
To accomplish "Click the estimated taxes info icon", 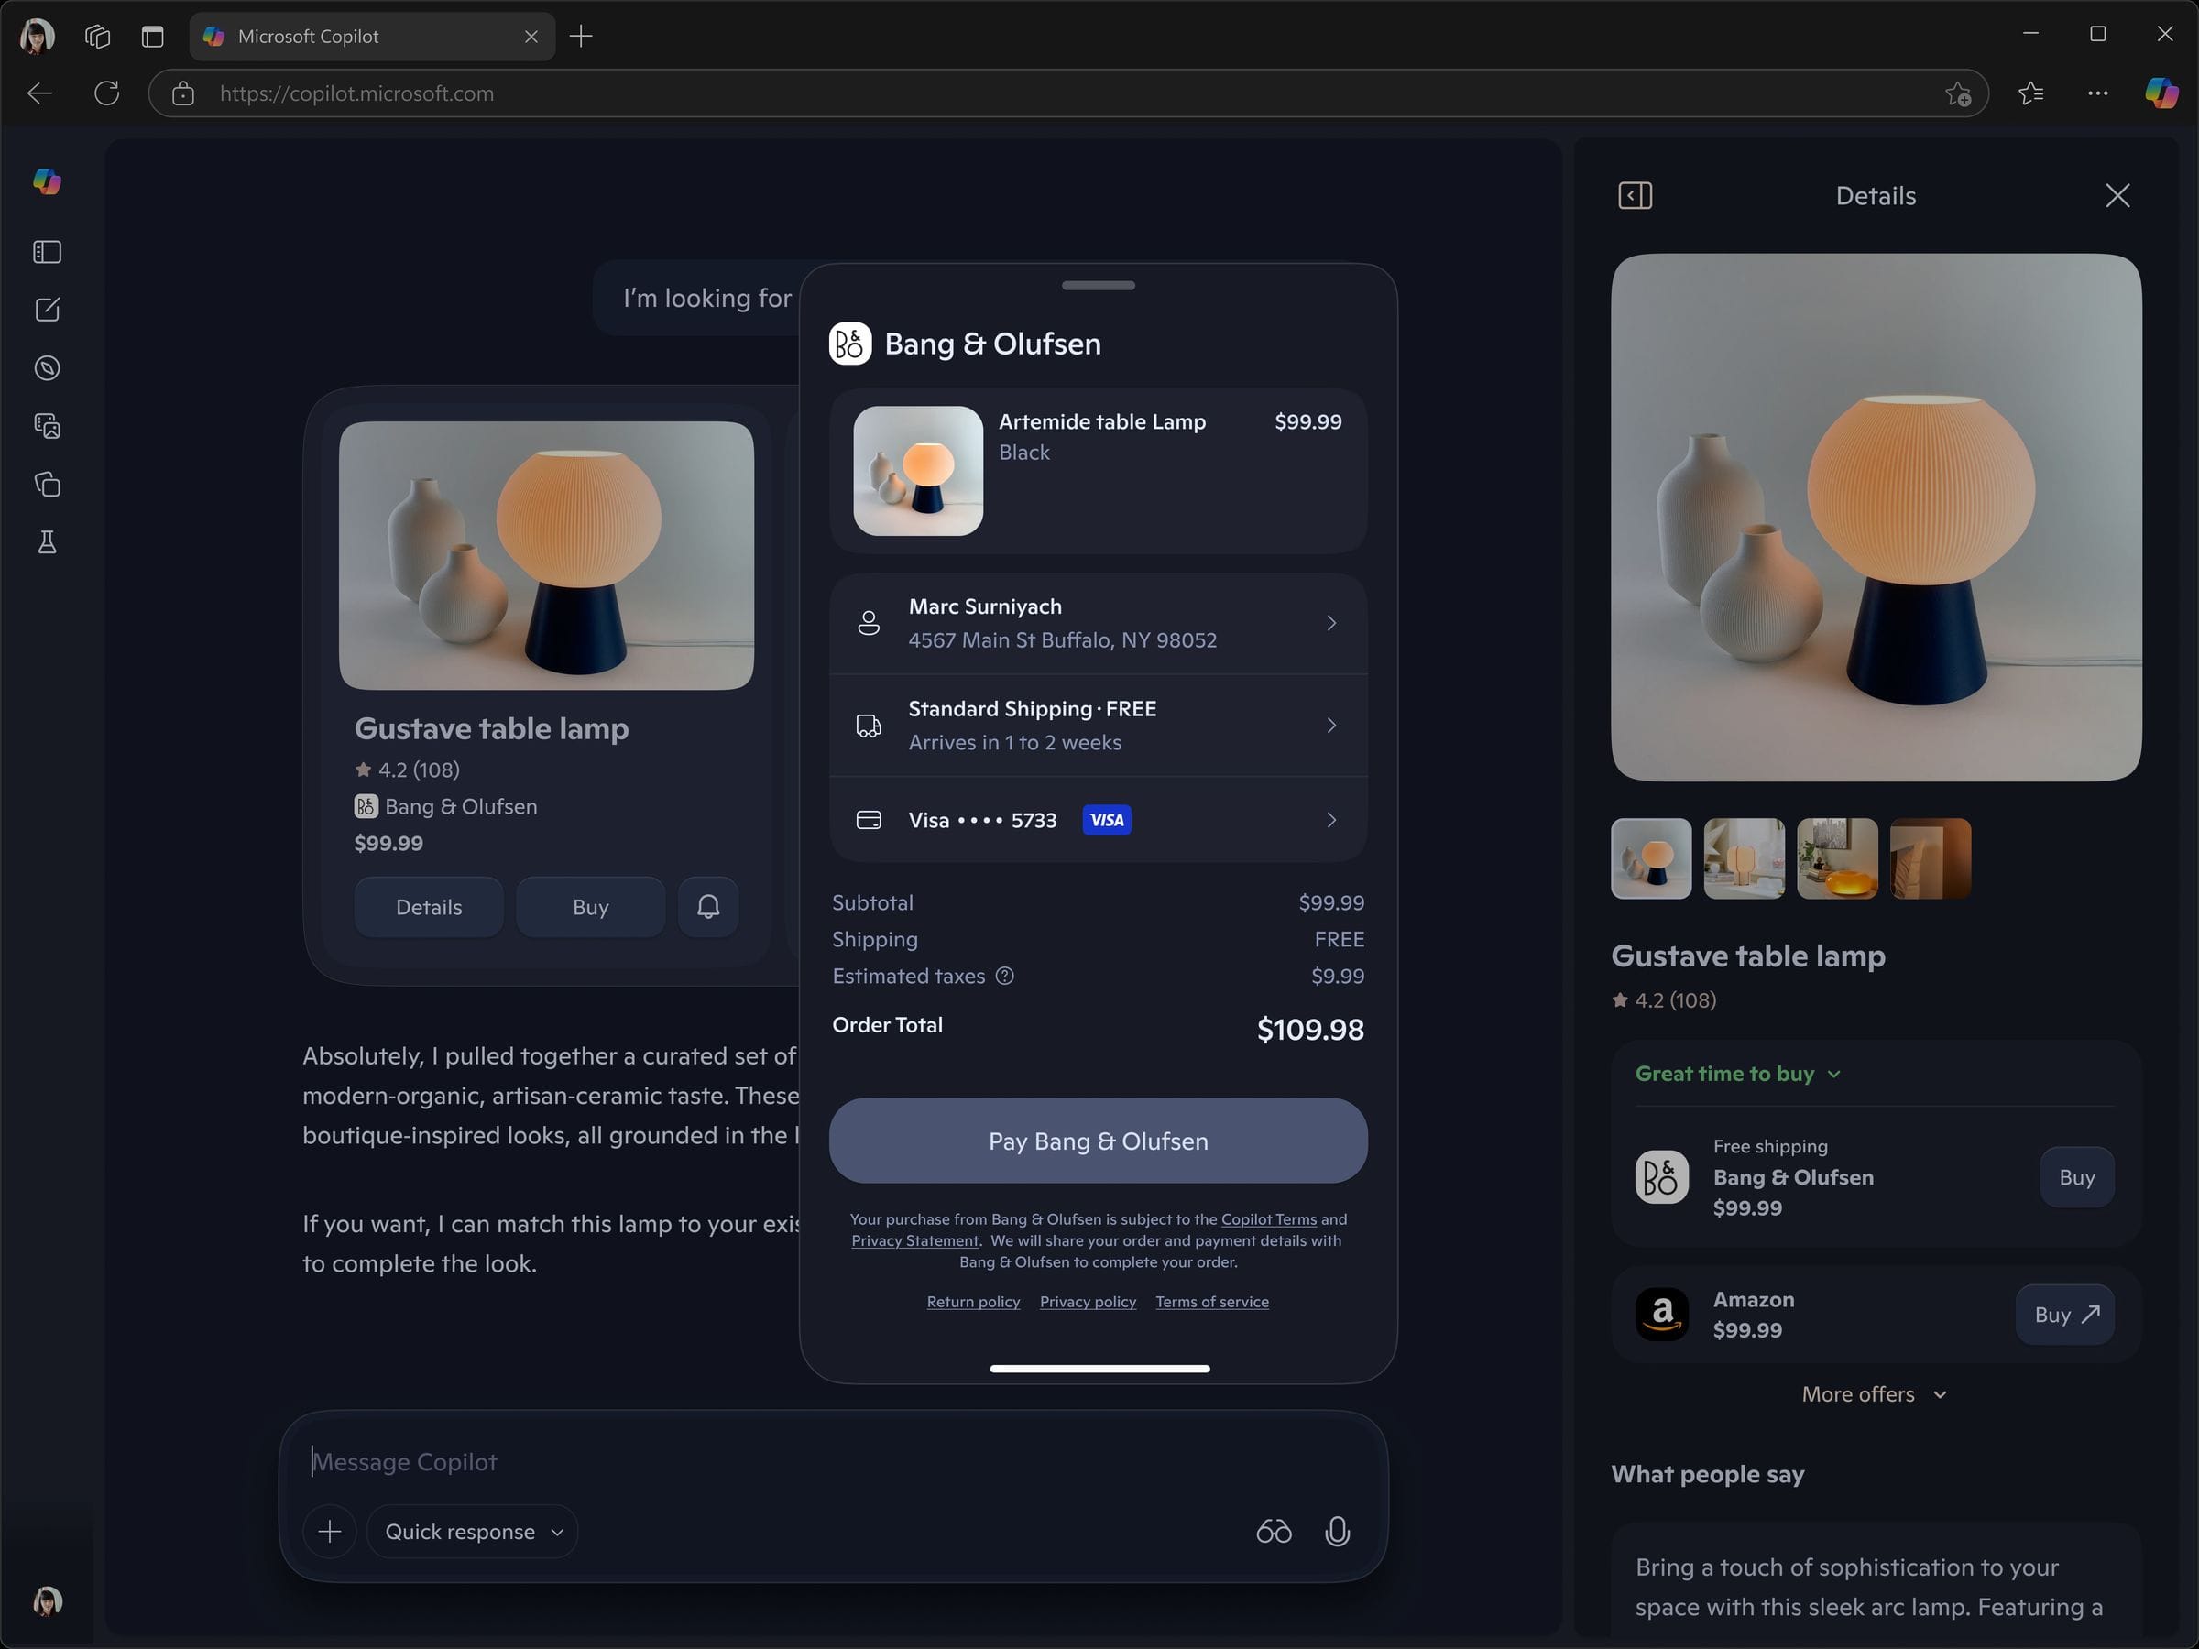I will [x=1005, y=976].
